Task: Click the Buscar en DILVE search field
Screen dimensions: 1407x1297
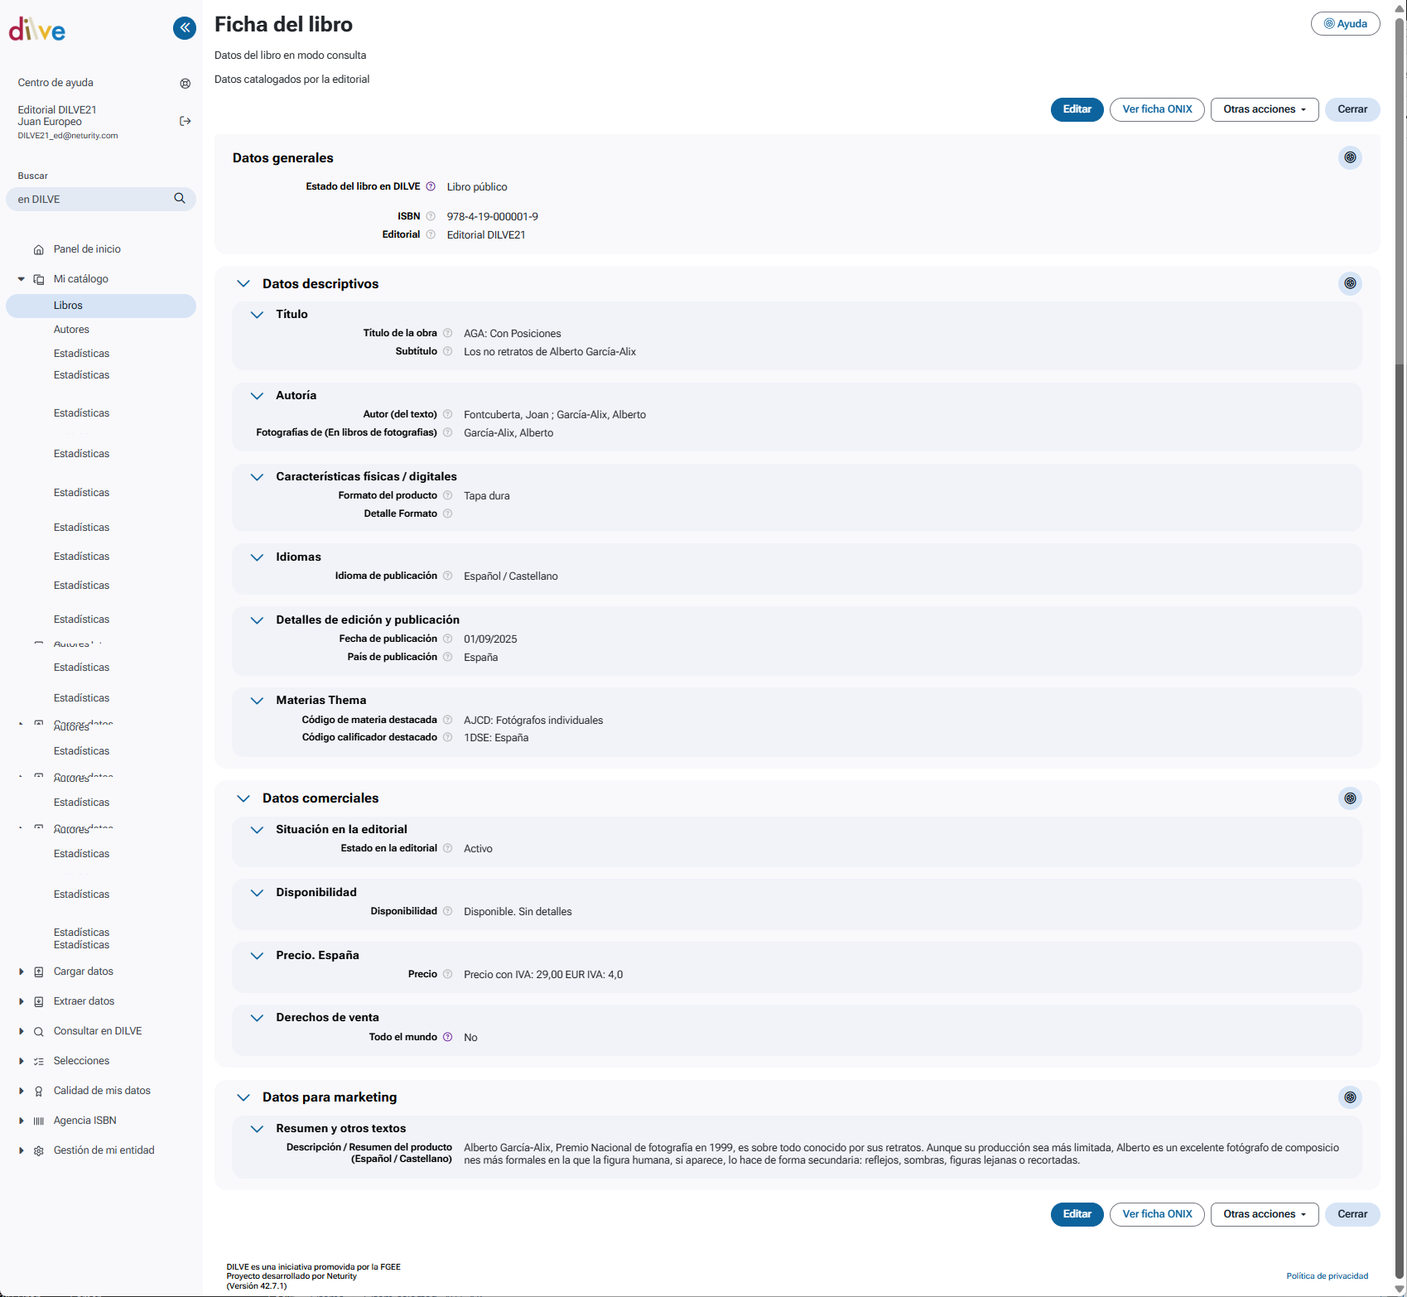Action: [x=91, y=199]
